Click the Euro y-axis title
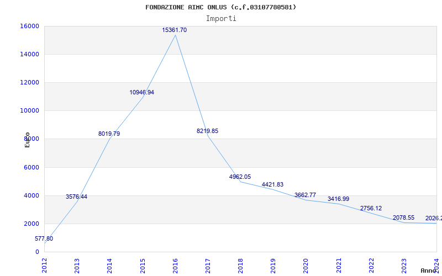The image size is (442, 276). pos(27,140)
